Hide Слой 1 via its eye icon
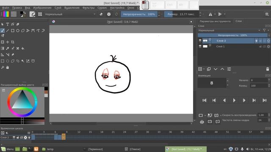This screenshot has width=271, height=152. pyautogui.click(x=200, y=46)
